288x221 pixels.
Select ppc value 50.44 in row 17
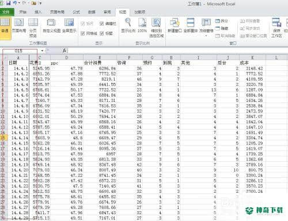coord(67,148)
